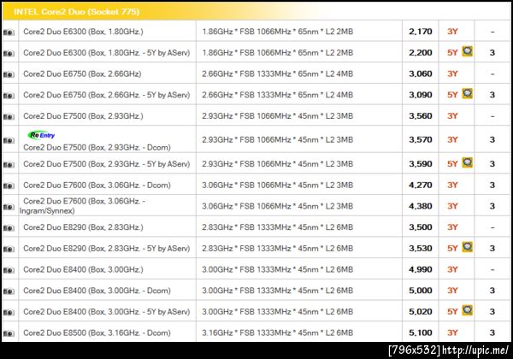Viewport: 513px width, 359px height.
Task: Select price 5,100 in the table
Action: [x=421, y=333]
